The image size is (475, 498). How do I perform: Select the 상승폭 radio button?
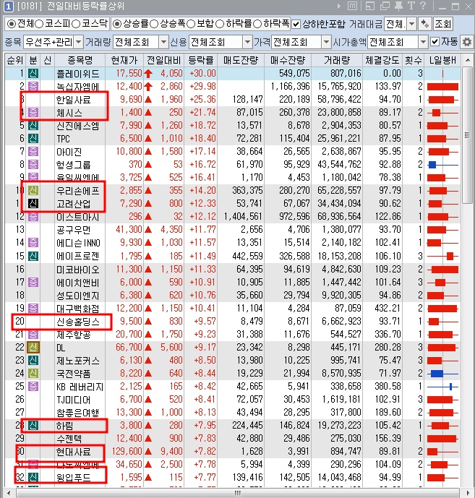pyautogui.click(x=154, y=24)
